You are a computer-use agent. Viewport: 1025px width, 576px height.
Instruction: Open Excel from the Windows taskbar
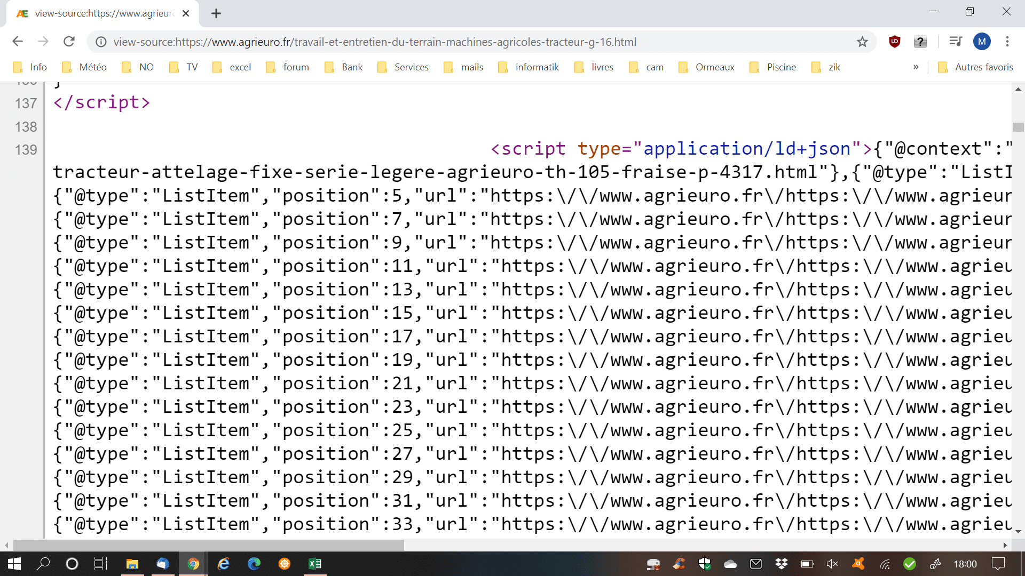click(315, 564)
